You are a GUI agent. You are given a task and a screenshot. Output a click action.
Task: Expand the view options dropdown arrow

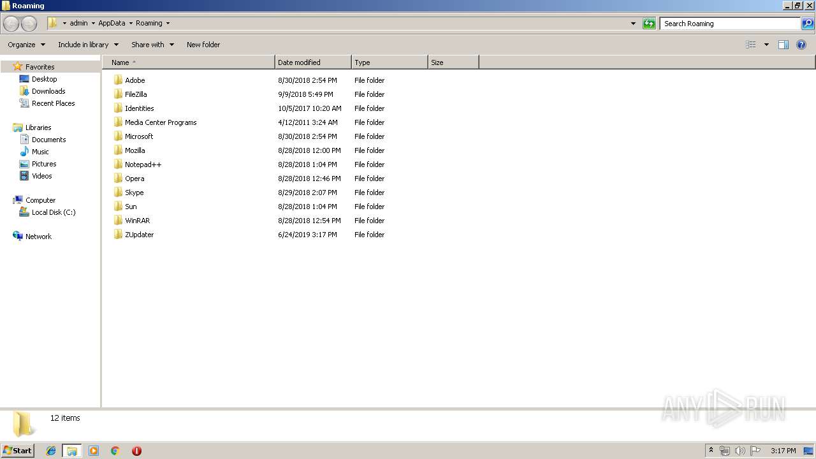(x=766, y=45)
